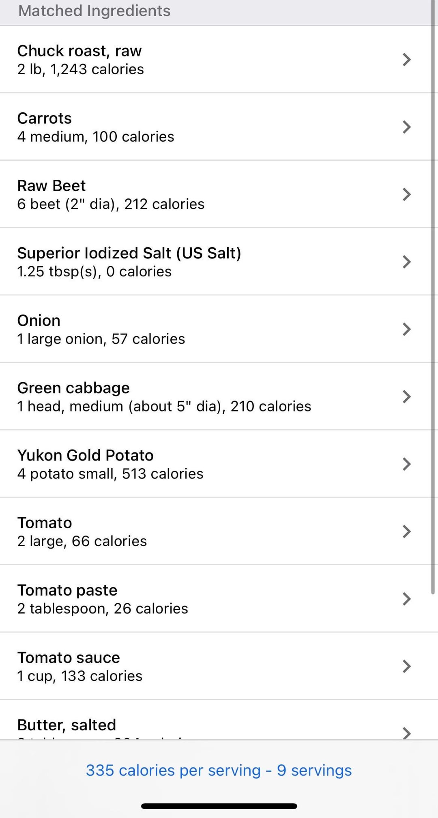Tap chevron beside Chuck roast, raw
The image size is (438, 818).
[406, 60]
